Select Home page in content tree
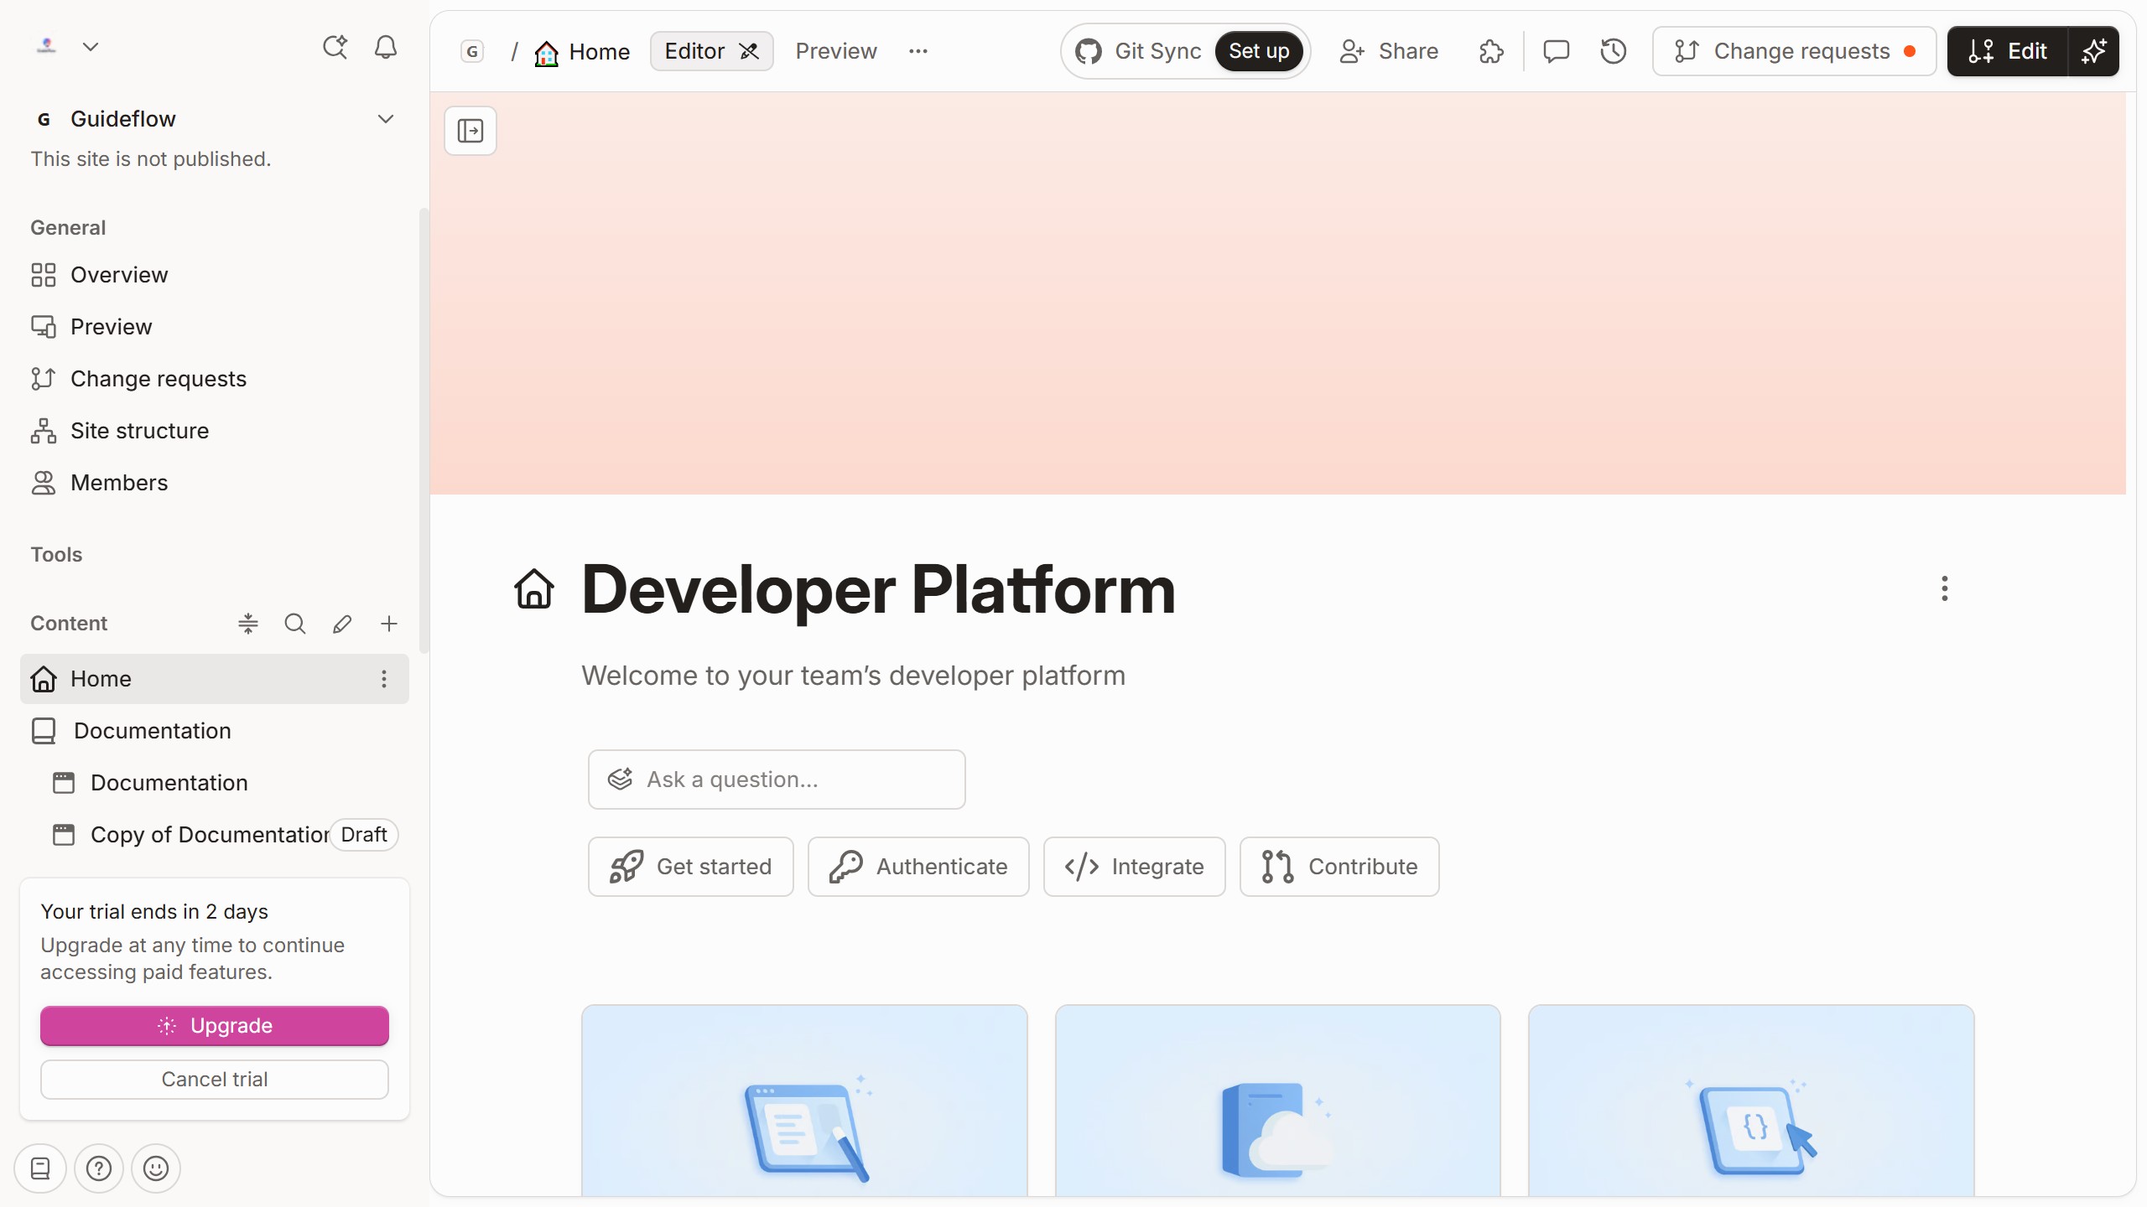The height and width of the screenshot is (1207, 2147). pos(214,679)
